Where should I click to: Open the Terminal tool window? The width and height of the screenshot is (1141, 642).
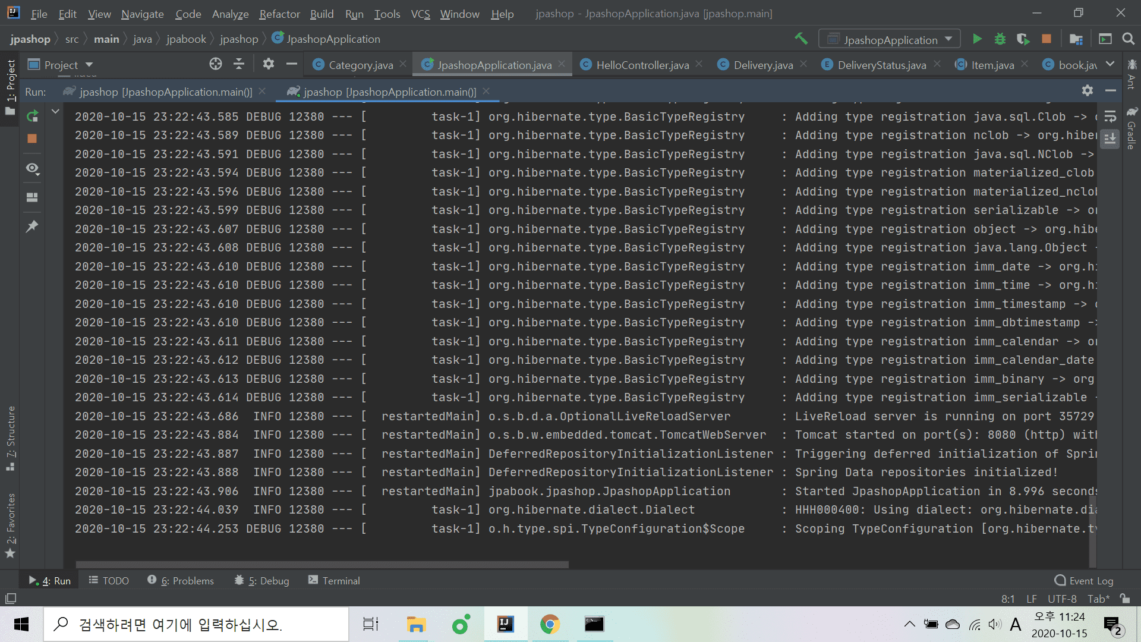point(334,581)
